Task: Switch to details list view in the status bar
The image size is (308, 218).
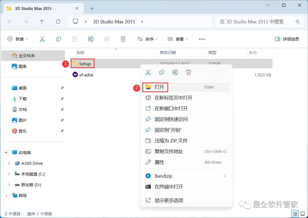Action: coord(295,214)
